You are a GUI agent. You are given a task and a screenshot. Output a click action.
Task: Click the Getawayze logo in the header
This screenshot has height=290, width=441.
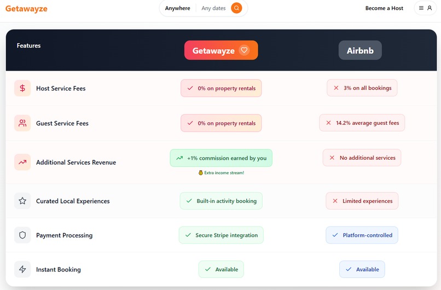26,9
